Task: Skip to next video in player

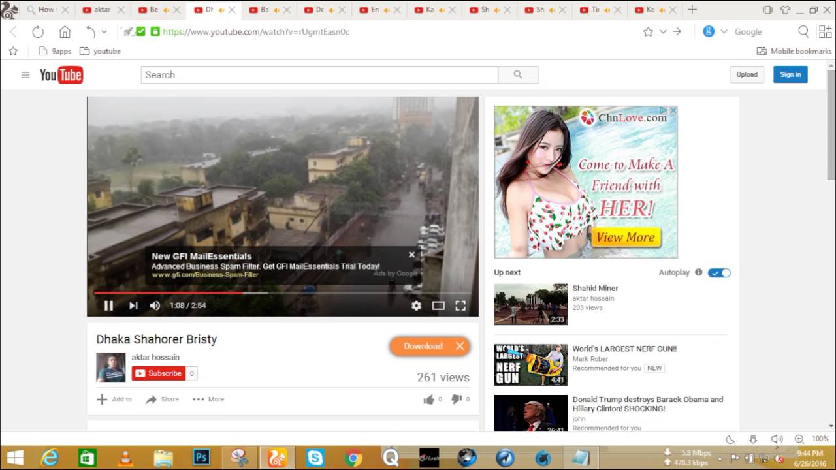Action: [133, 305]
